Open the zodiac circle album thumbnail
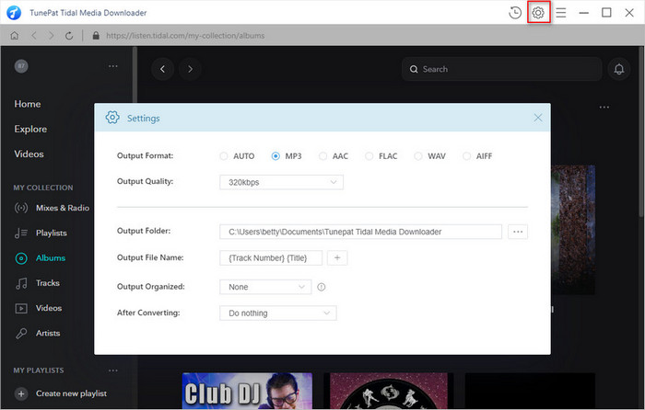The width and height of the screenshot is (645, 410). pyautogui.click(x=389, y=391)
